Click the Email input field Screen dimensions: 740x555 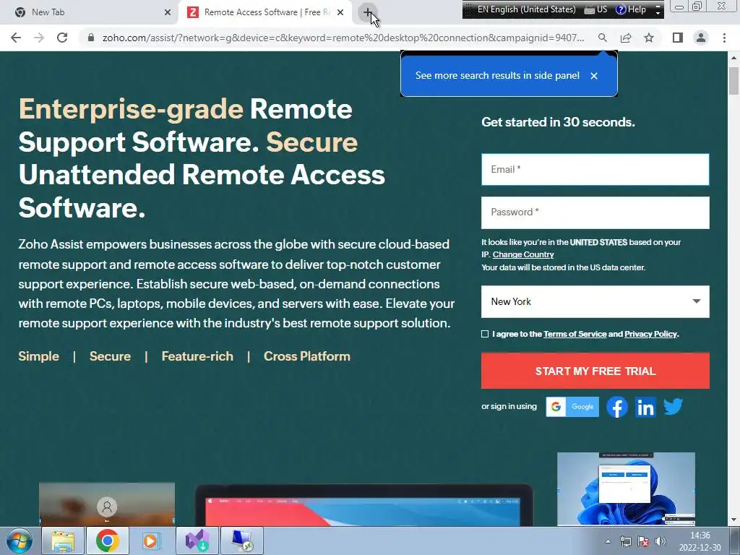click(x=595, y=169)
